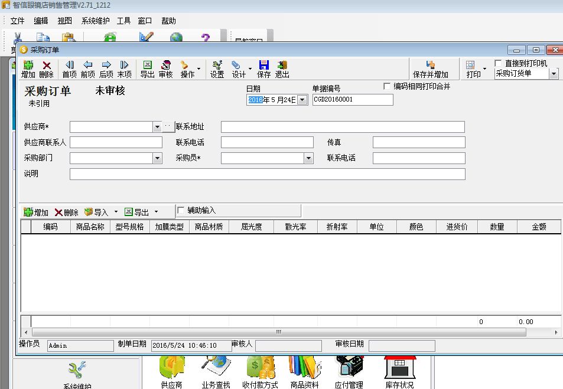Image resolution: width=563 pixels, height=389 pixels.
Task: Click the 联系地址 input field
Action: (343, 127)
